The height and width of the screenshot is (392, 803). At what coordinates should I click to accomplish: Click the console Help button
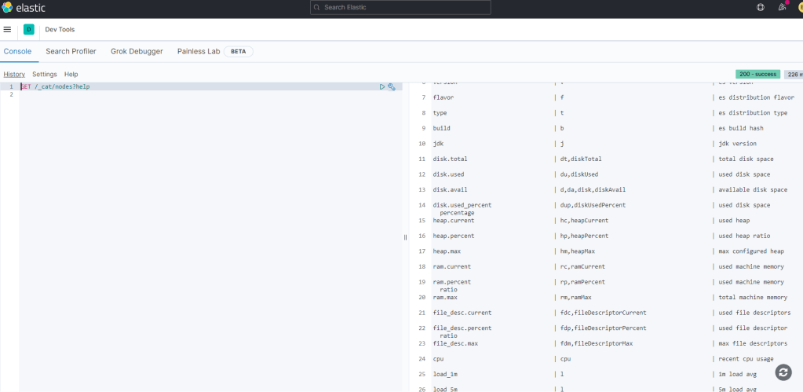(x=71, y=74)
